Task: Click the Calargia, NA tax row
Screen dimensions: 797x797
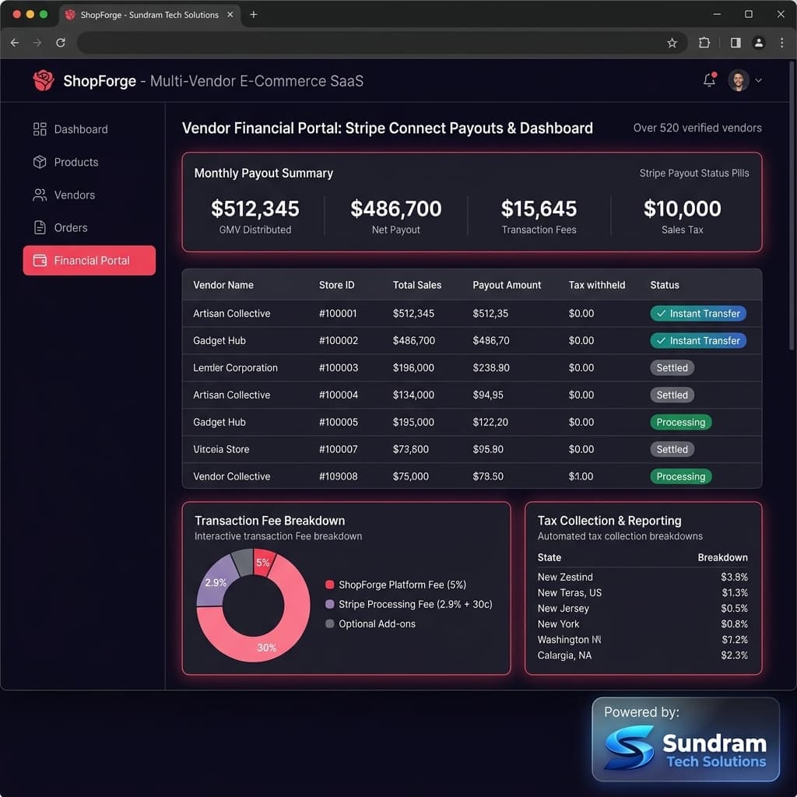Action: 642,655
